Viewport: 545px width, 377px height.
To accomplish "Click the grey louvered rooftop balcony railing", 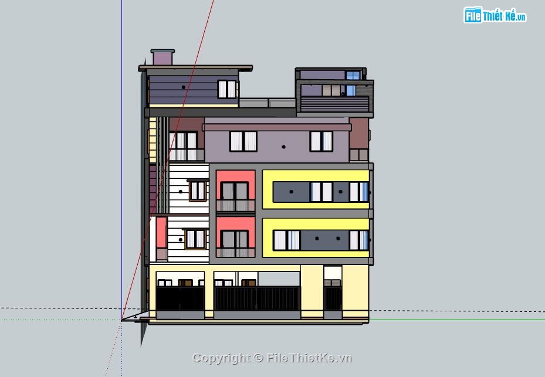I will pos(334,104).
